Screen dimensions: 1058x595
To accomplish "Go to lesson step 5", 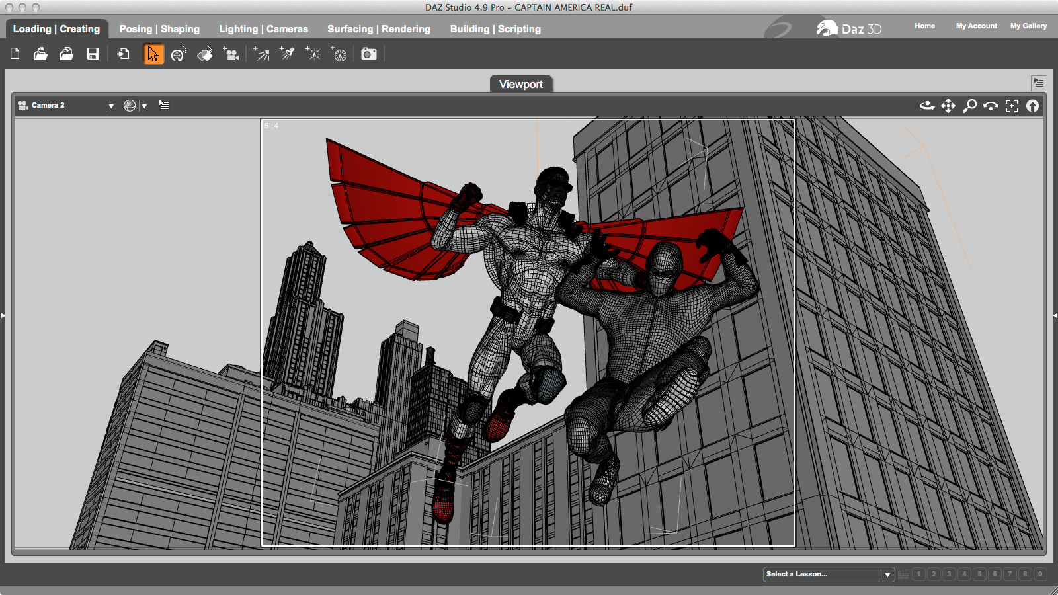I will [x=979, y=574].
